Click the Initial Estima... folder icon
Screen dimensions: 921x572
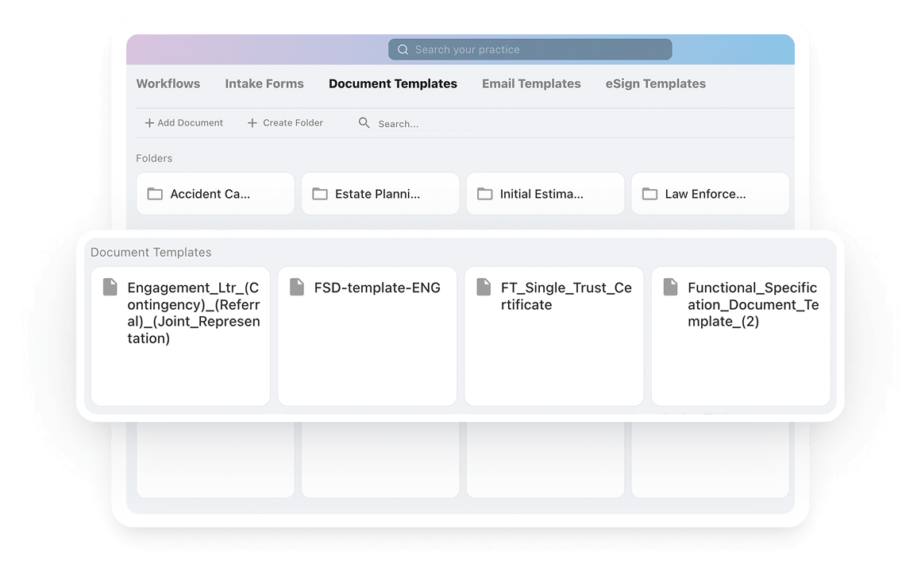[484, 194]
